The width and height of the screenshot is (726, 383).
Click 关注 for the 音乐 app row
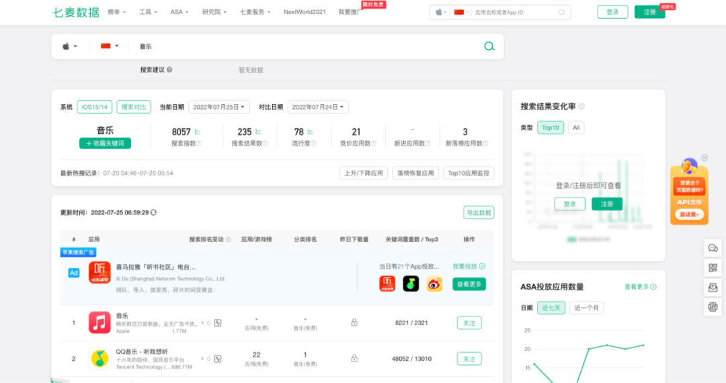tap(469, 323)
